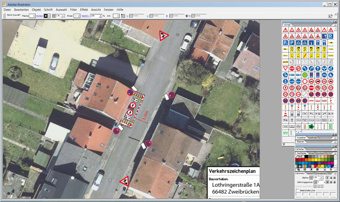Open the Effekt menu
Image resolution: width=340 pixels, height=202 pixels.
tap(84, 10)
